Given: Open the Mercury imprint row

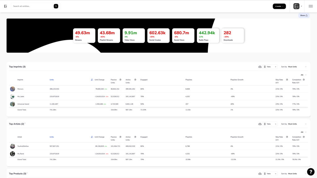Looking at the screenshot, I should (x=20, y=89).
